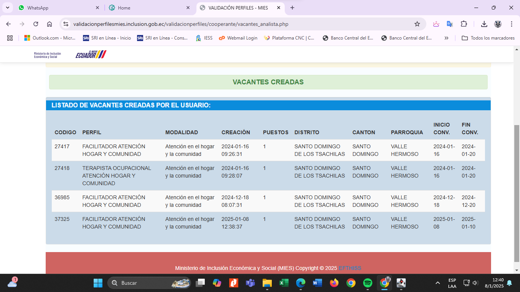Bookmark this page with the star icon
The width and height of the screenshot is (520, 292).
[x=417, y=24]
